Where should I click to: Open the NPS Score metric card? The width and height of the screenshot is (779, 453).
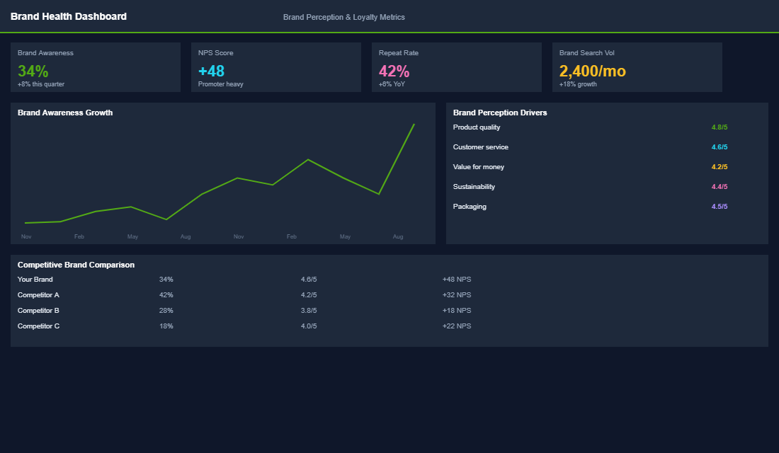click(x=275, y=67)
